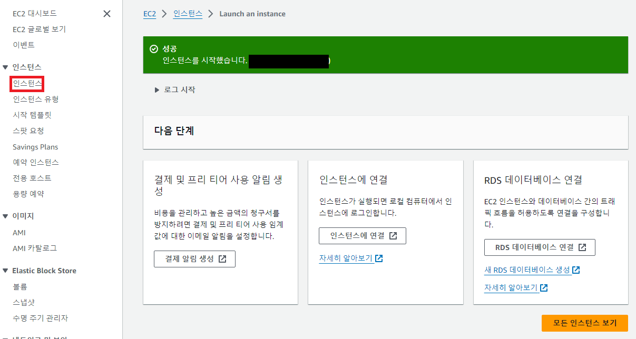Open 용량 예약 in sidebar

click(x=28, y=194)
